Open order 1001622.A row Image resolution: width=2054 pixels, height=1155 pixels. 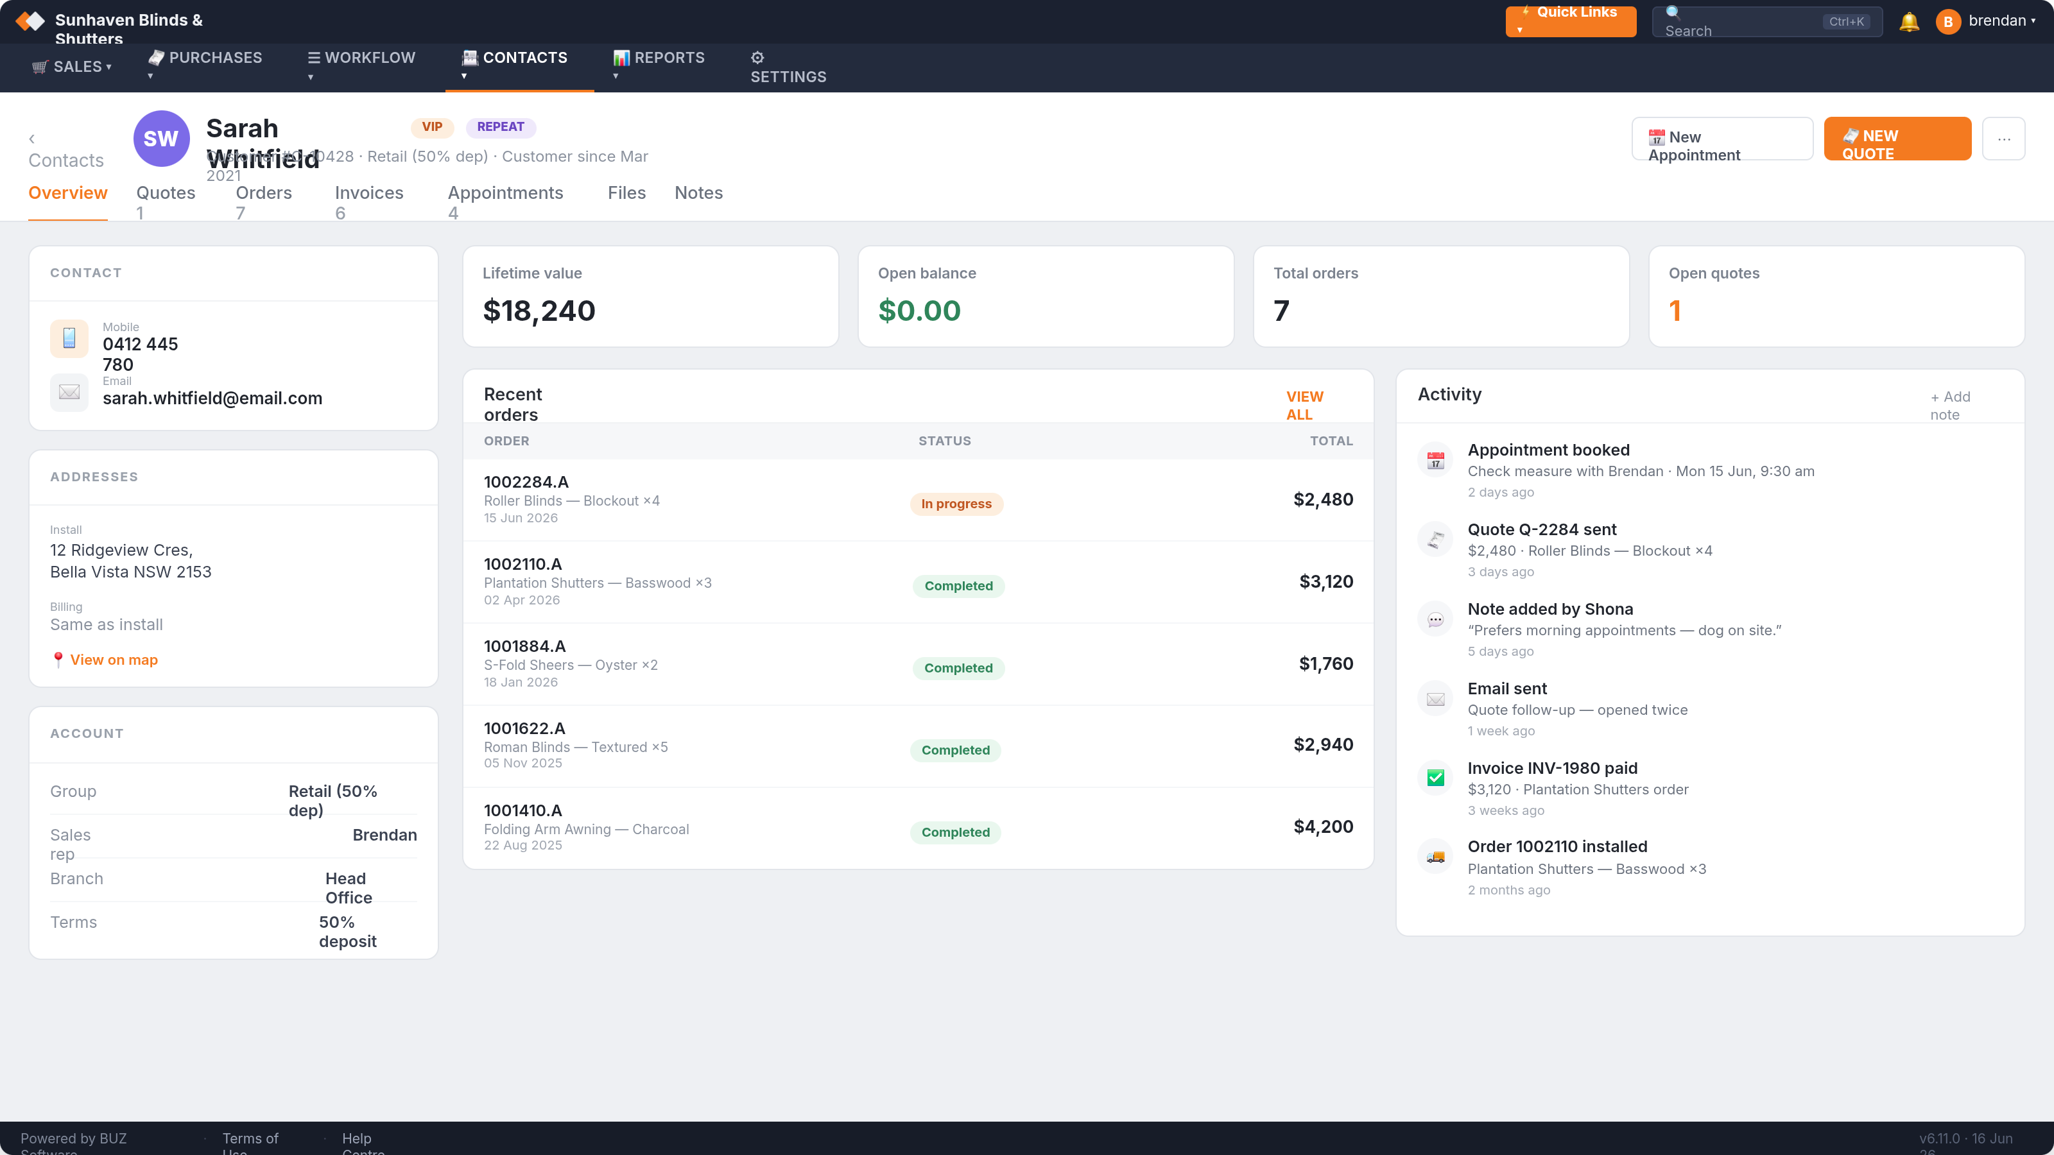click(x=918, y=747)
